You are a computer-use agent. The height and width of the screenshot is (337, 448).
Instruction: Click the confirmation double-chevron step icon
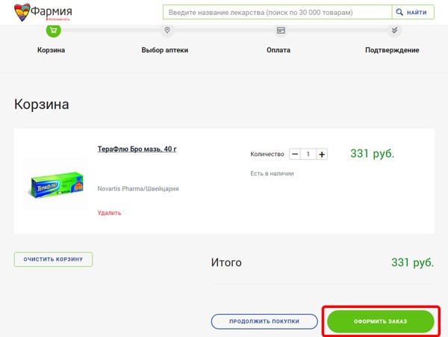pos(394,31)
